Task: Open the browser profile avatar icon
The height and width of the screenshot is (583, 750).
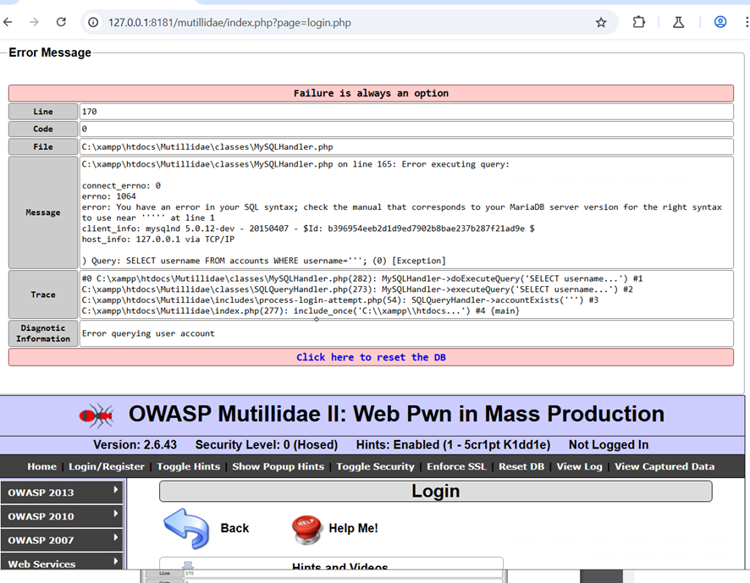Action: pyautogui.click(x=720, y=22)
